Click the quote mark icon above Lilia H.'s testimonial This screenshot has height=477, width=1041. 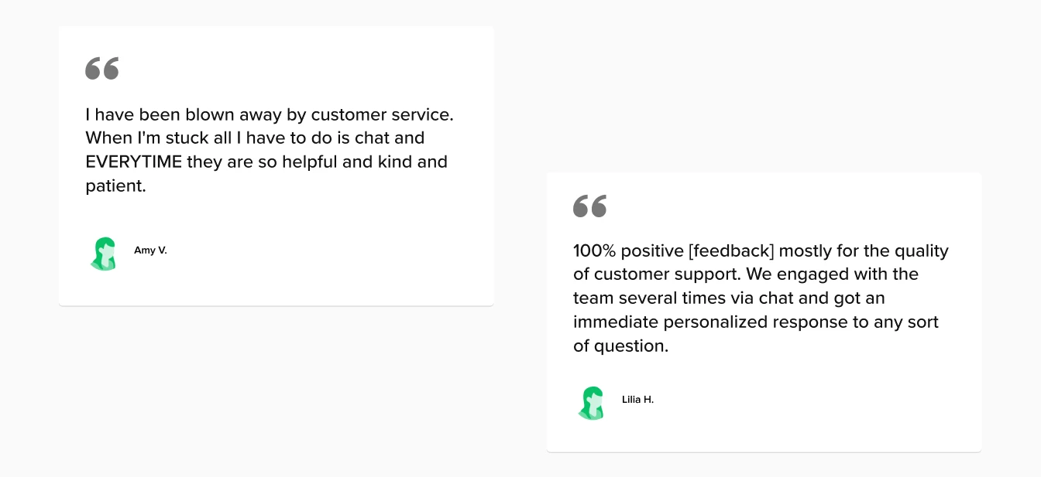[x=589, y=206]
